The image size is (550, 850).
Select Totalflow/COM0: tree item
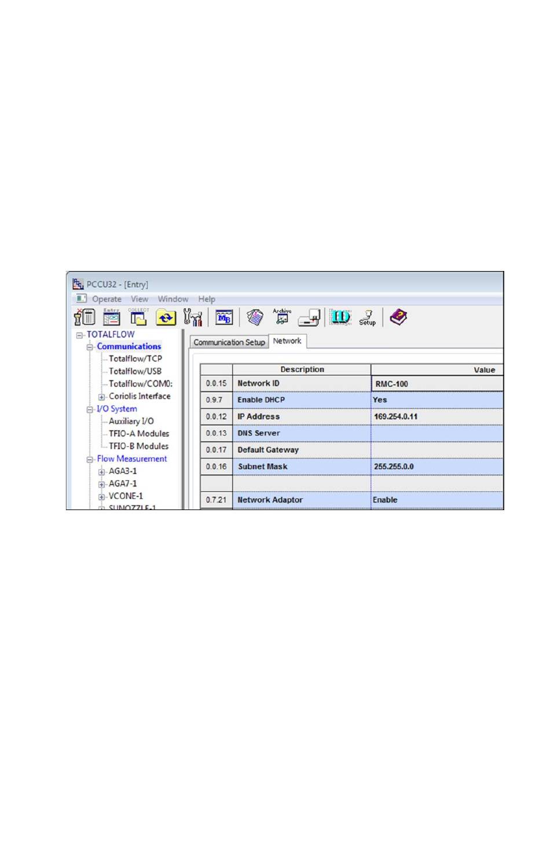click(x=141, y=384)
